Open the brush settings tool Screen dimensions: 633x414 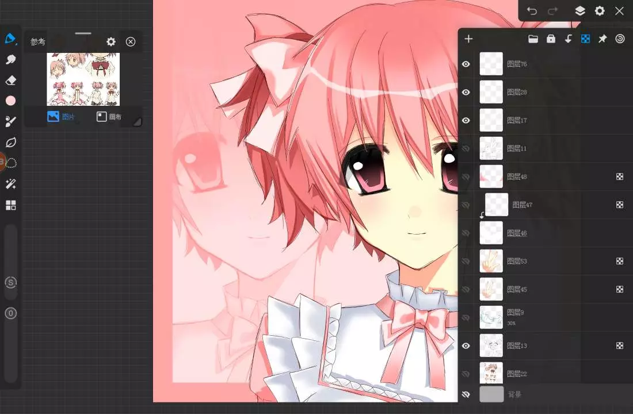10,121
